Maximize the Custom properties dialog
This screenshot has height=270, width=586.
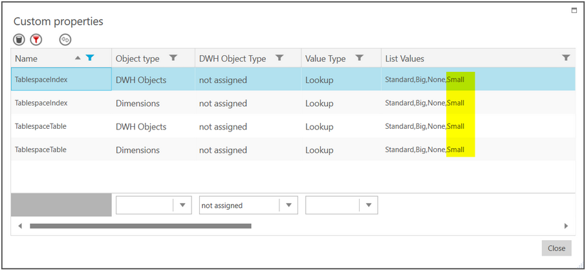[574, 11]
